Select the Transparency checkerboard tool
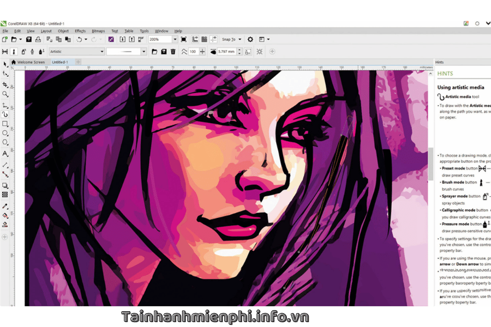491x327 pixels. [5, 194]
